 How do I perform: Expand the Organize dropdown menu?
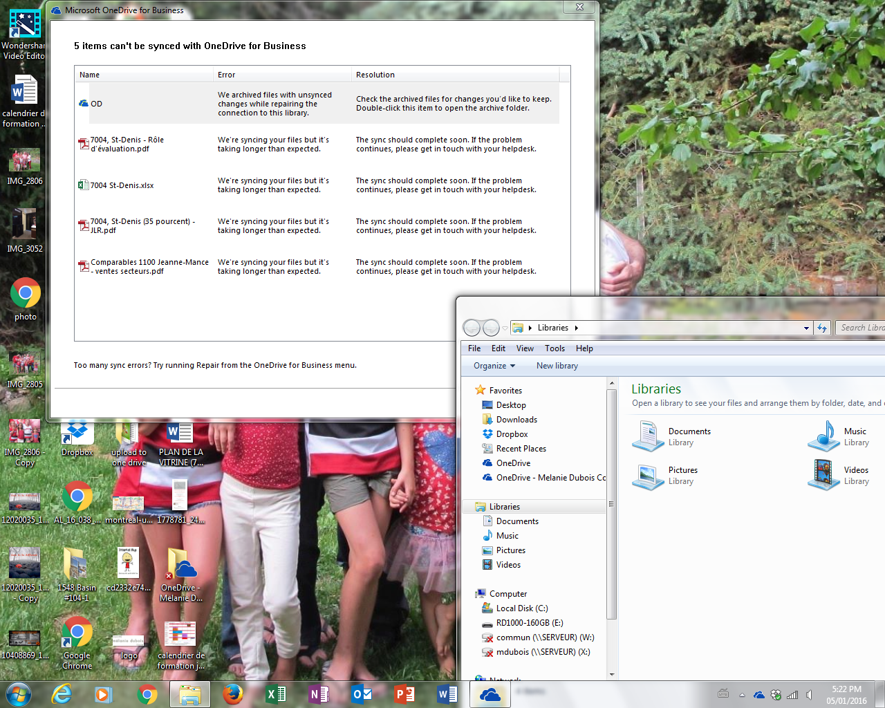(494, 366)
